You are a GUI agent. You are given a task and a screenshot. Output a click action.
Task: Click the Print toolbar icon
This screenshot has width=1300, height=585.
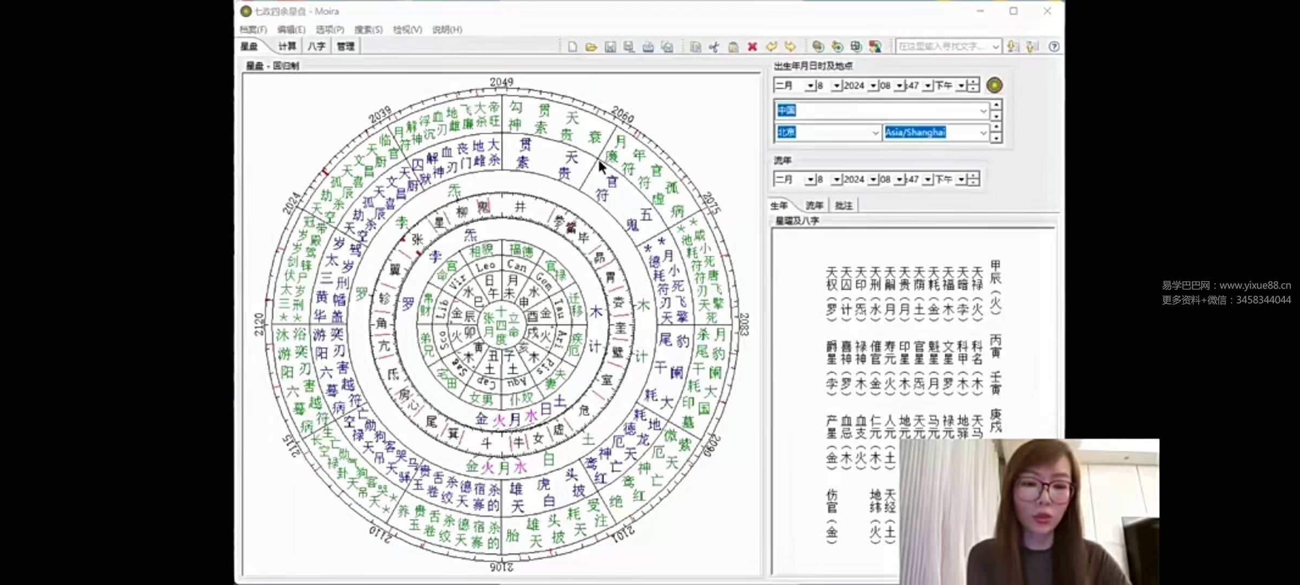[x=648, y=47]
